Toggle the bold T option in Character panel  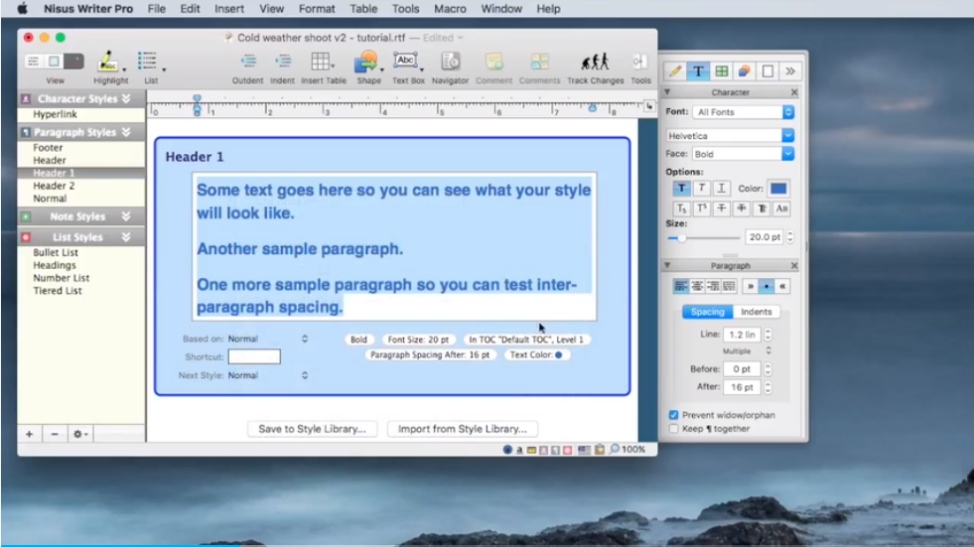681,189
